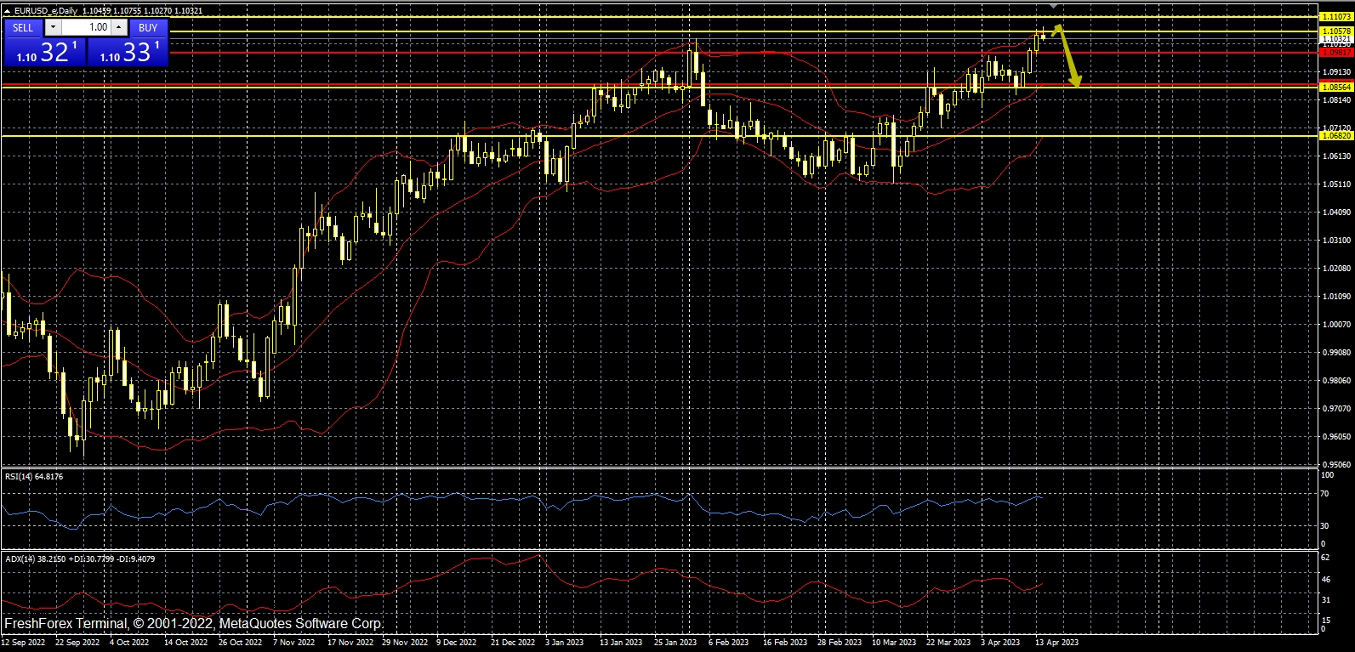Select the RSI(14) indicator label
The image size is (1355, 652).
point(34,477)
